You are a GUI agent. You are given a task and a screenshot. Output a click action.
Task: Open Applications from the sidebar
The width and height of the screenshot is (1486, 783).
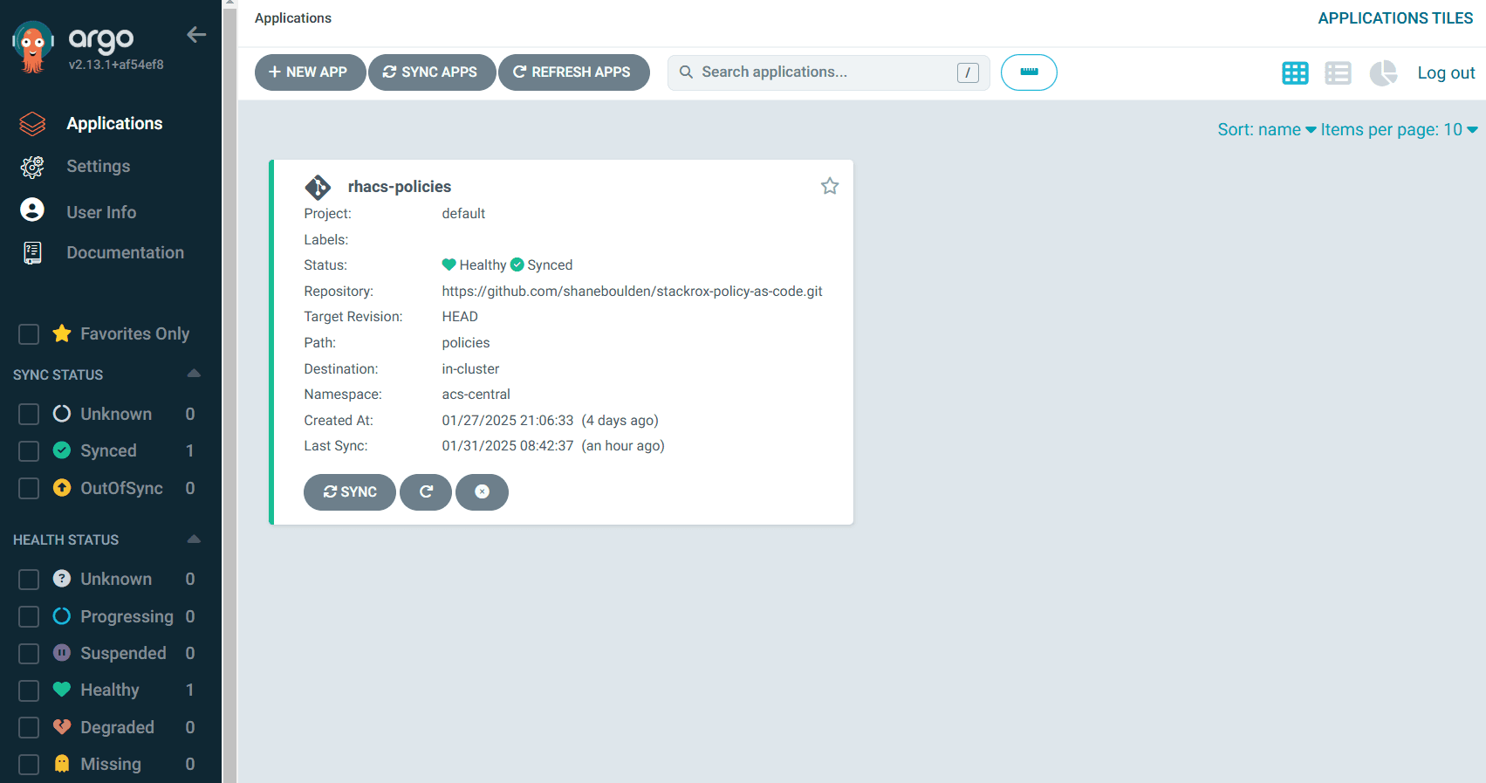(x=114, y=123)
